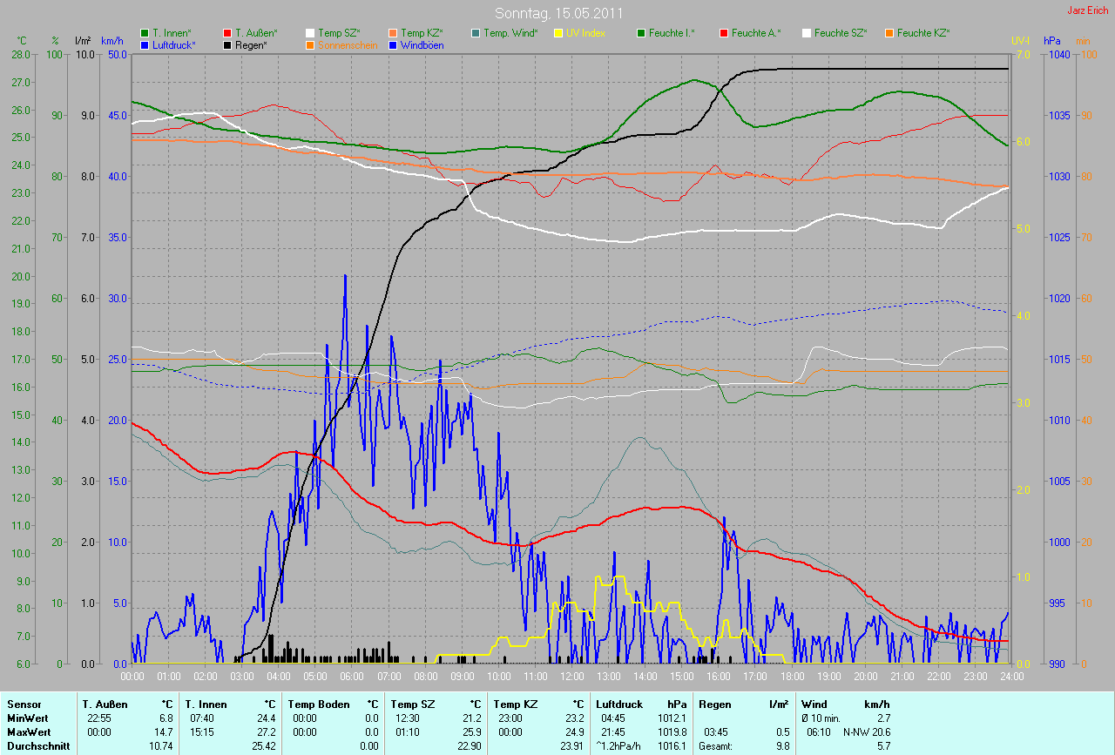The width and height of the screenshot is (1115, 755).
Task: Click the orange Sonnenschein legend marker
Action: pyautogui.click(x=310, y=44)
